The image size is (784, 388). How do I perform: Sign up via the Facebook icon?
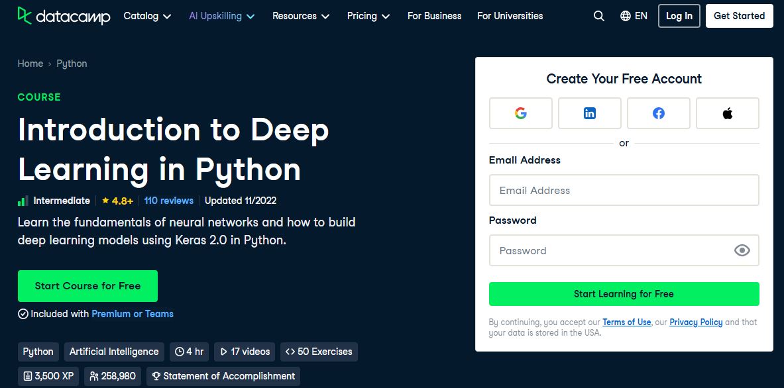658,113
